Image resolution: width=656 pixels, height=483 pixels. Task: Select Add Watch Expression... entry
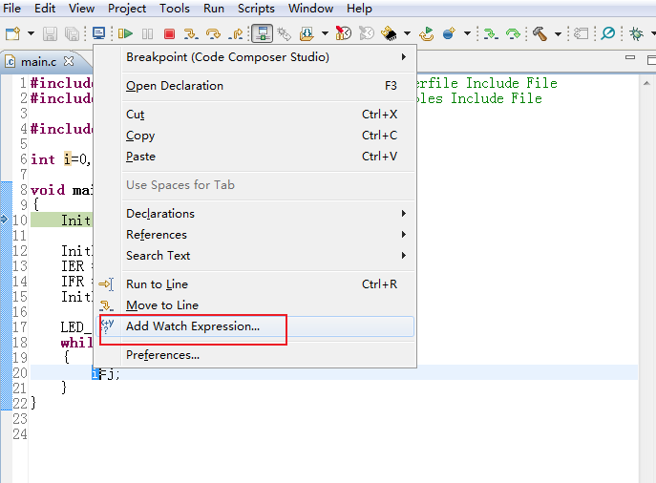click(x=255, y=326)
